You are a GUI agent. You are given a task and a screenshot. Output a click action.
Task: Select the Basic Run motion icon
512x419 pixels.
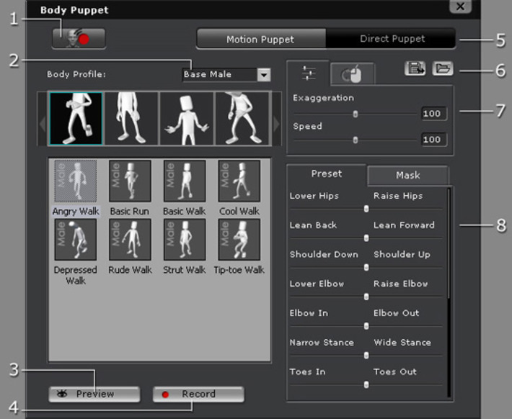tap(130, 181)
